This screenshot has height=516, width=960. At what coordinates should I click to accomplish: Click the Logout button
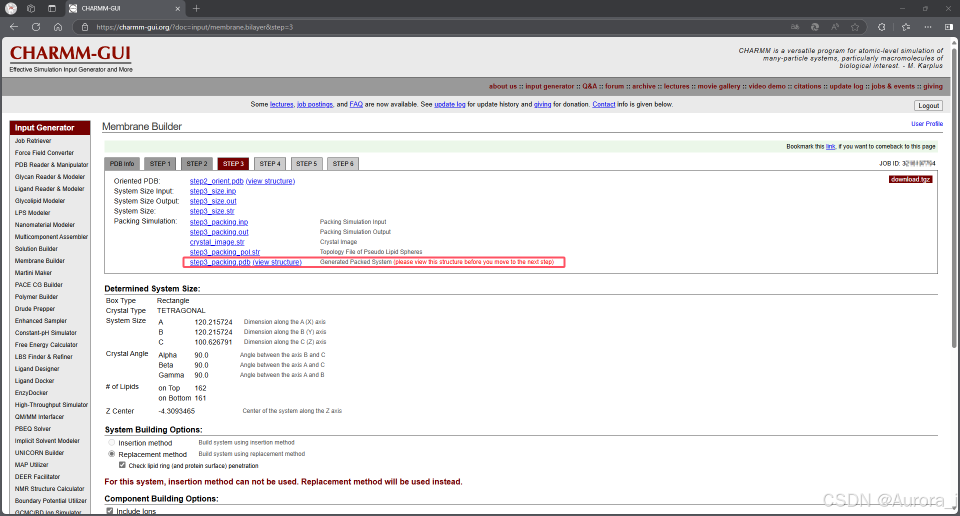pos(928,105)
